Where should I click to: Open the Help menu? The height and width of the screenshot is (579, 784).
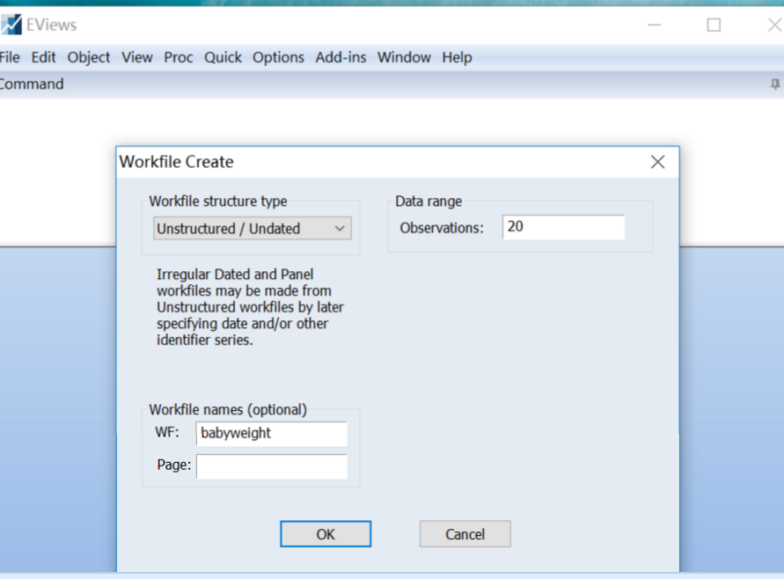tap(457, 57)
